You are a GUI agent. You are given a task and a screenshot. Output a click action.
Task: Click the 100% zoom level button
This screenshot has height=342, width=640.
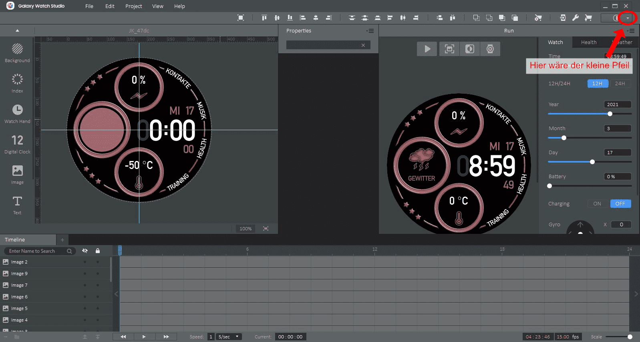point(246,229)
